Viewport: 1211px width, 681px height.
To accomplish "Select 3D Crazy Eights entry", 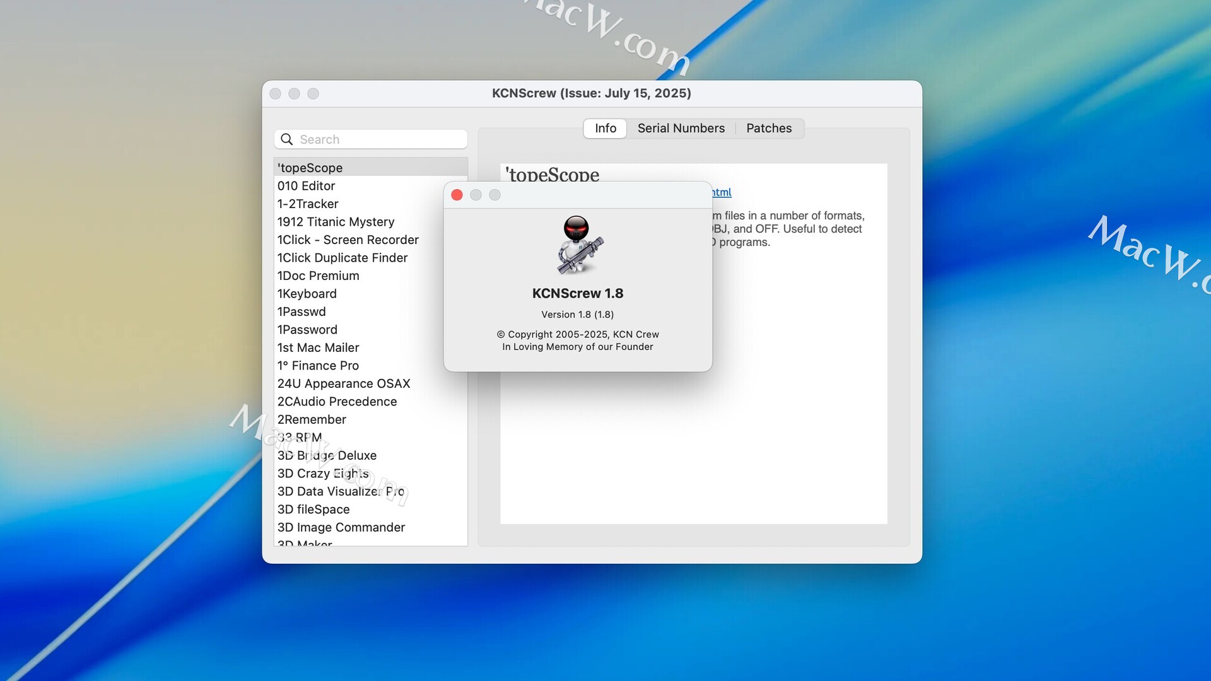I will pyautogui.click(x=371, y=474).
